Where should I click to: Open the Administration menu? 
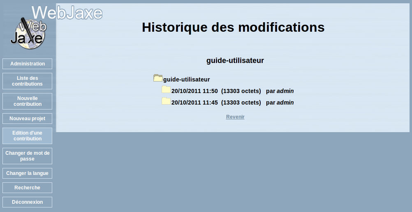(28, 64)
